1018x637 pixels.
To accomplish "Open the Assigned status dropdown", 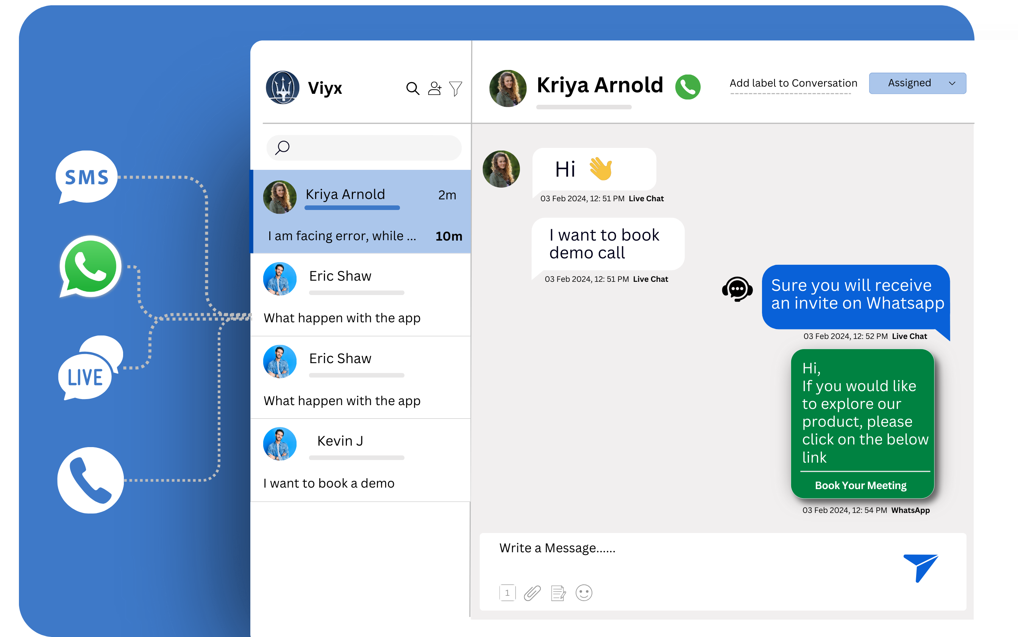I will tap(917, 83).
